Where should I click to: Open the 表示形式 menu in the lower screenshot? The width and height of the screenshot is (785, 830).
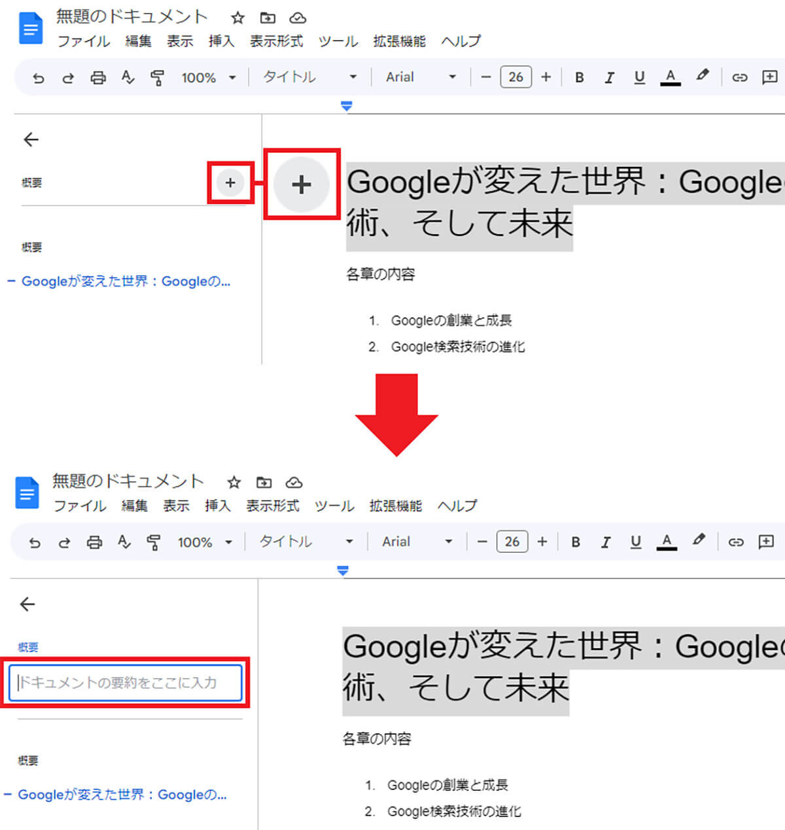coord(272,506)
